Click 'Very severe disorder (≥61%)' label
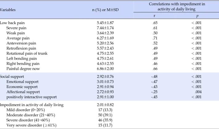Screen dimensions: 219x129 coord(32,125)
